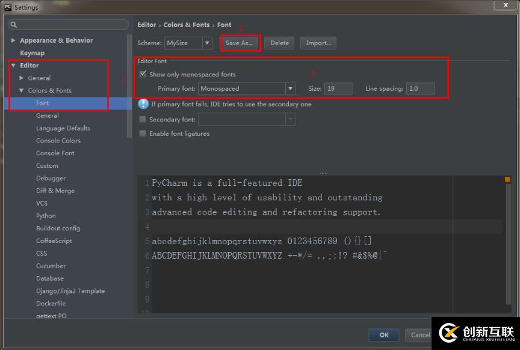Screen dimensions: 520x350
Task: Click the PyCharm logo in the title bar
Action: (x=8, y=7)
